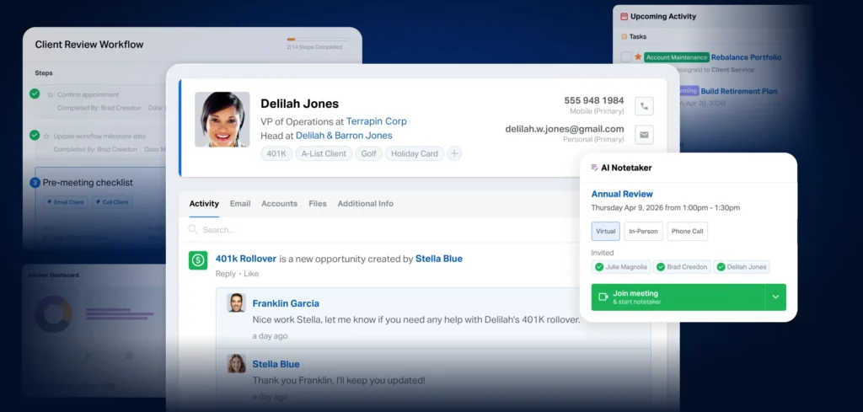Click the Stella Blue name on the lower comment
863x412 pixels.
point(276,364)
